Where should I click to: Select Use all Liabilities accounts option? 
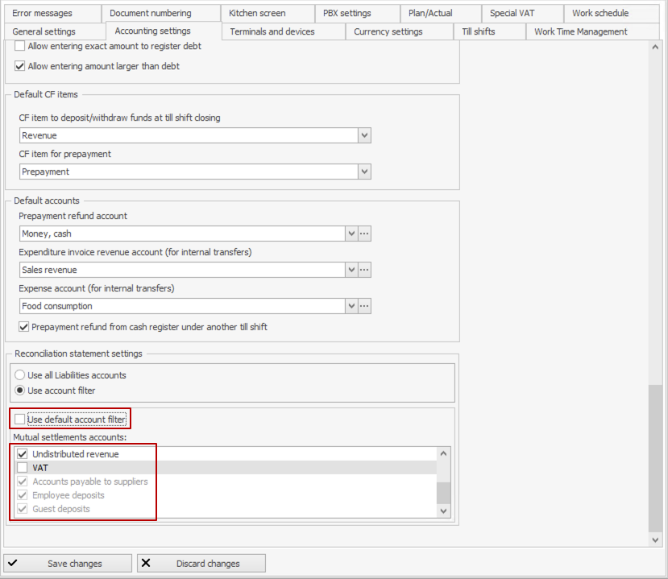click(20, 375)
